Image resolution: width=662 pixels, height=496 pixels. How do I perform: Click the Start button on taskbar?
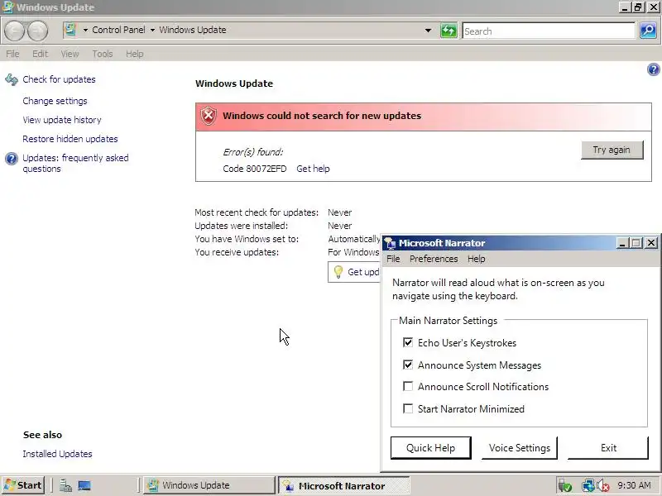tap(24, 485)
